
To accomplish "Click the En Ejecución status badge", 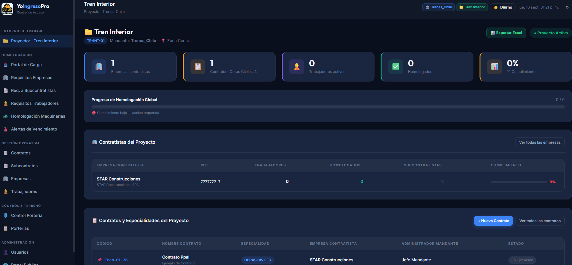I will tap(522, 260).
